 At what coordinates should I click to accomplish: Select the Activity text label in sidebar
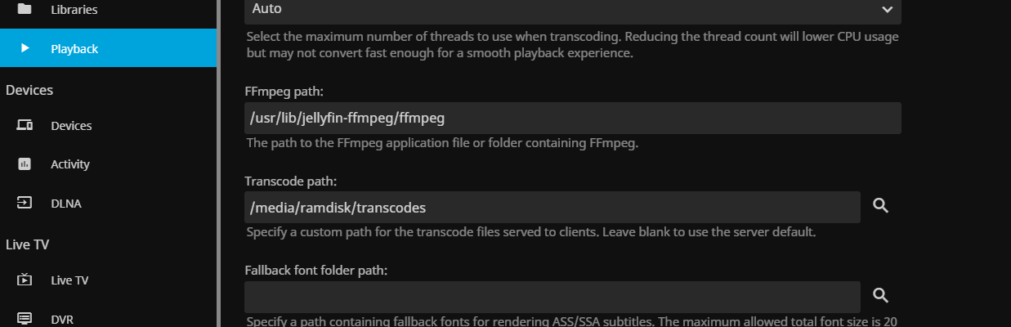[x=70, y=164]
